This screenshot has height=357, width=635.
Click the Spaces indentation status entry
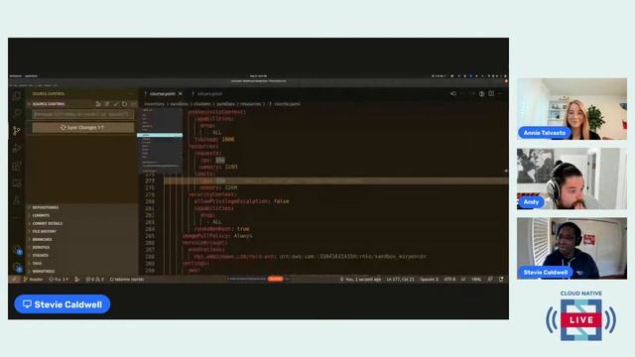coord(430,280)
